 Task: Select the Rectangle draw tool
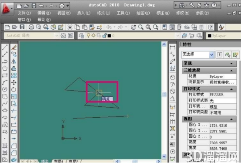[x=5, y=75]
